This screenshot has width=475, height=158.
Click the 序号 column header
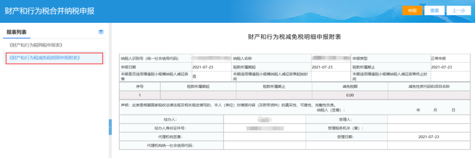click(x=140, y=87)
